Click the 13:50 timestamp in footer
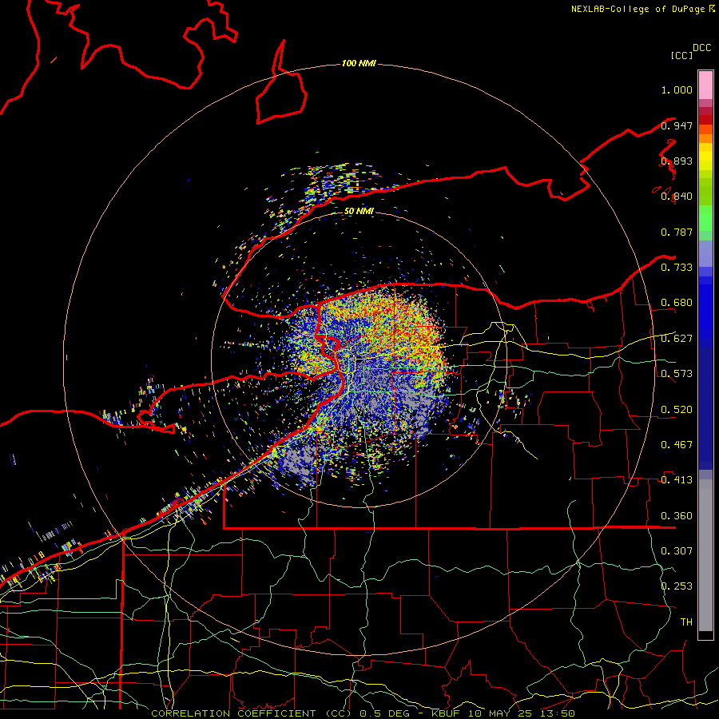 (x=558, y=713)
